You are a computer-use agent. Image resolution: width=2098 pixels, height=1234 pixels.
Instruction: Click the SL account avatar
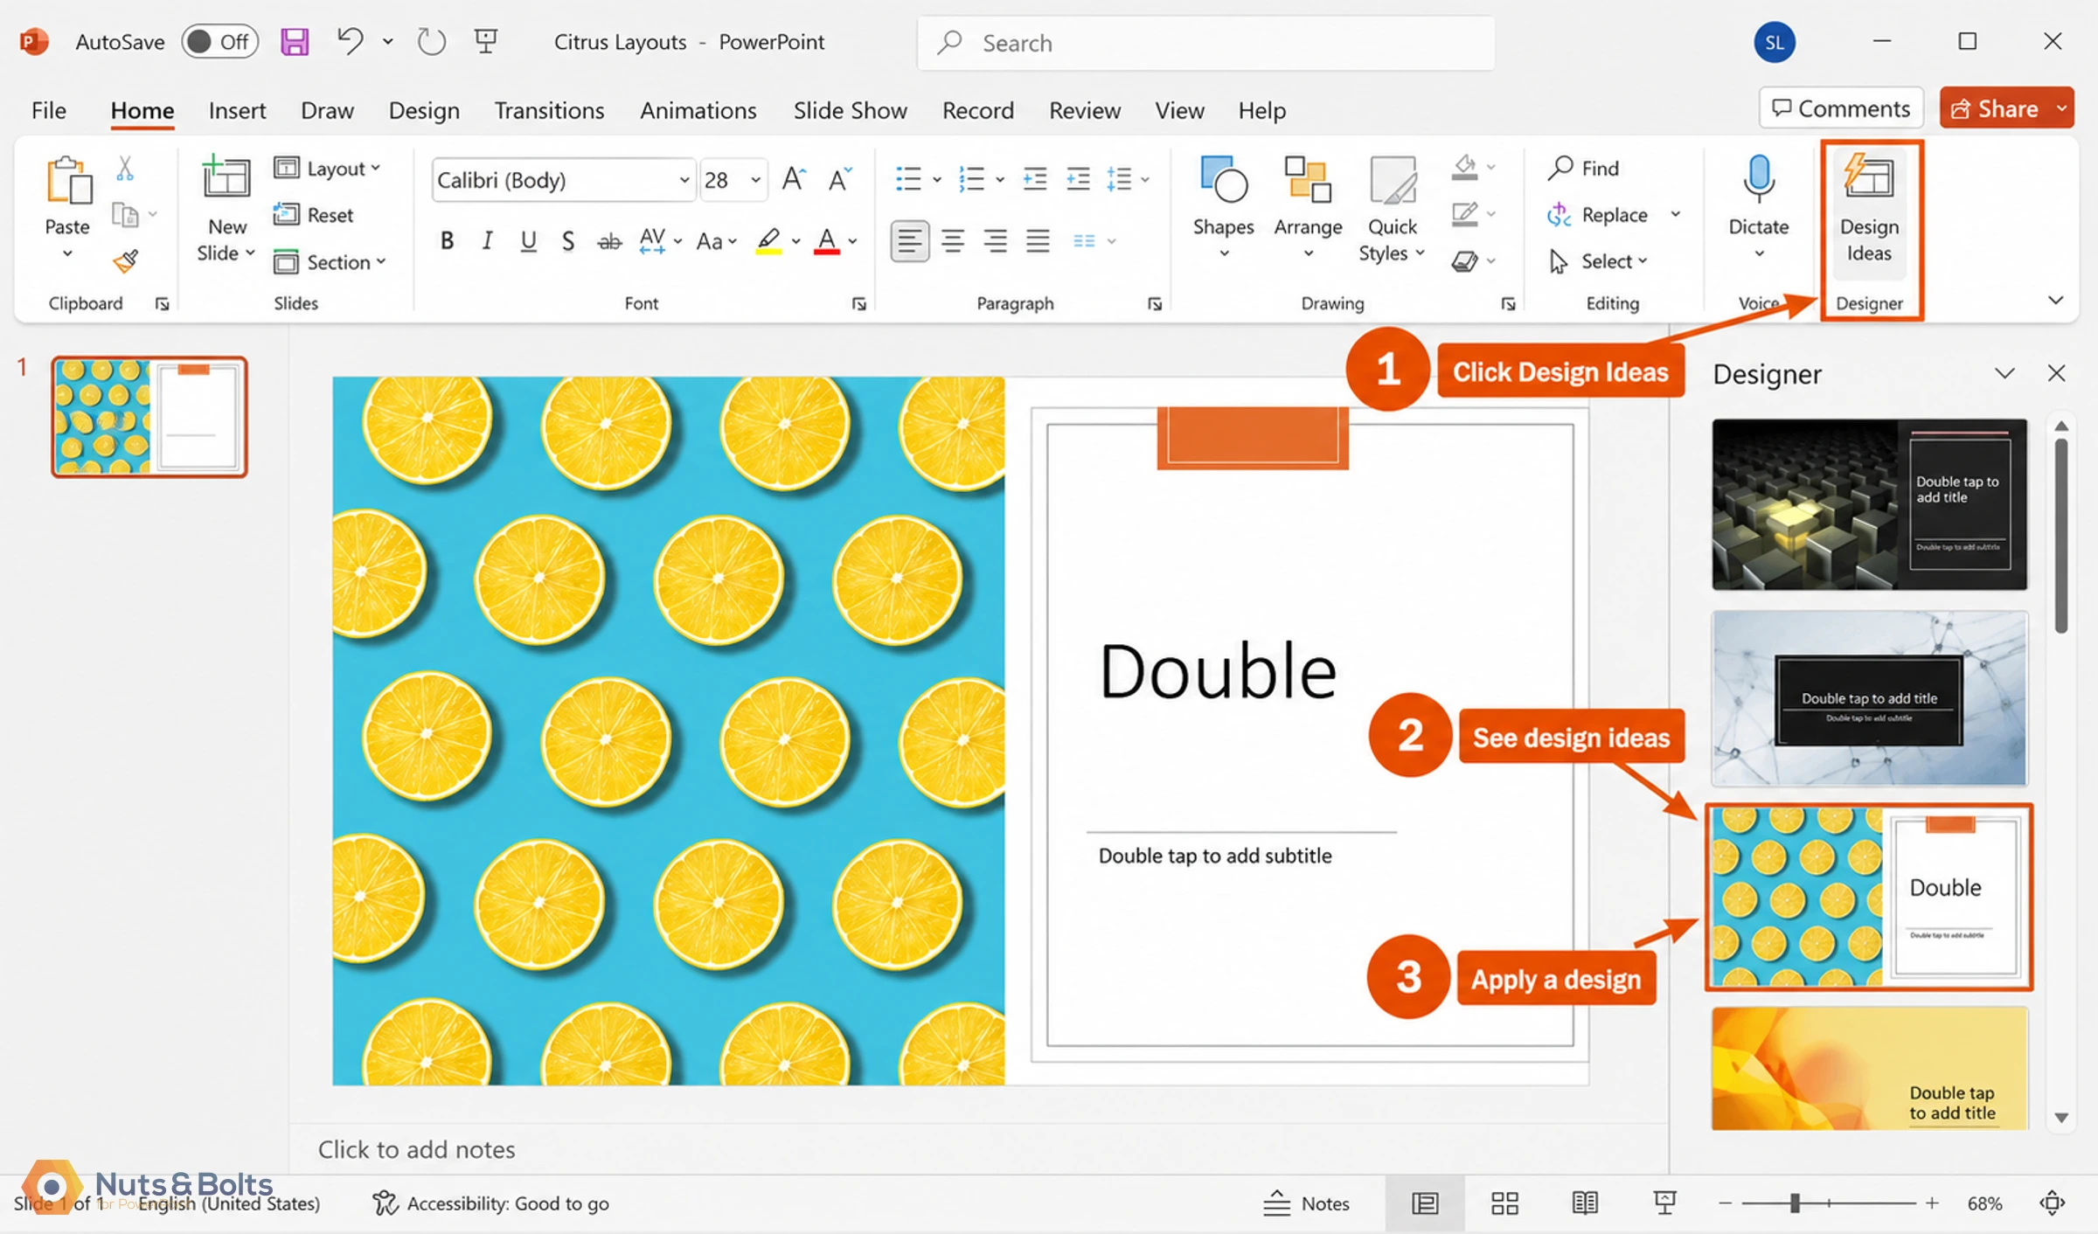(1774, 42)
